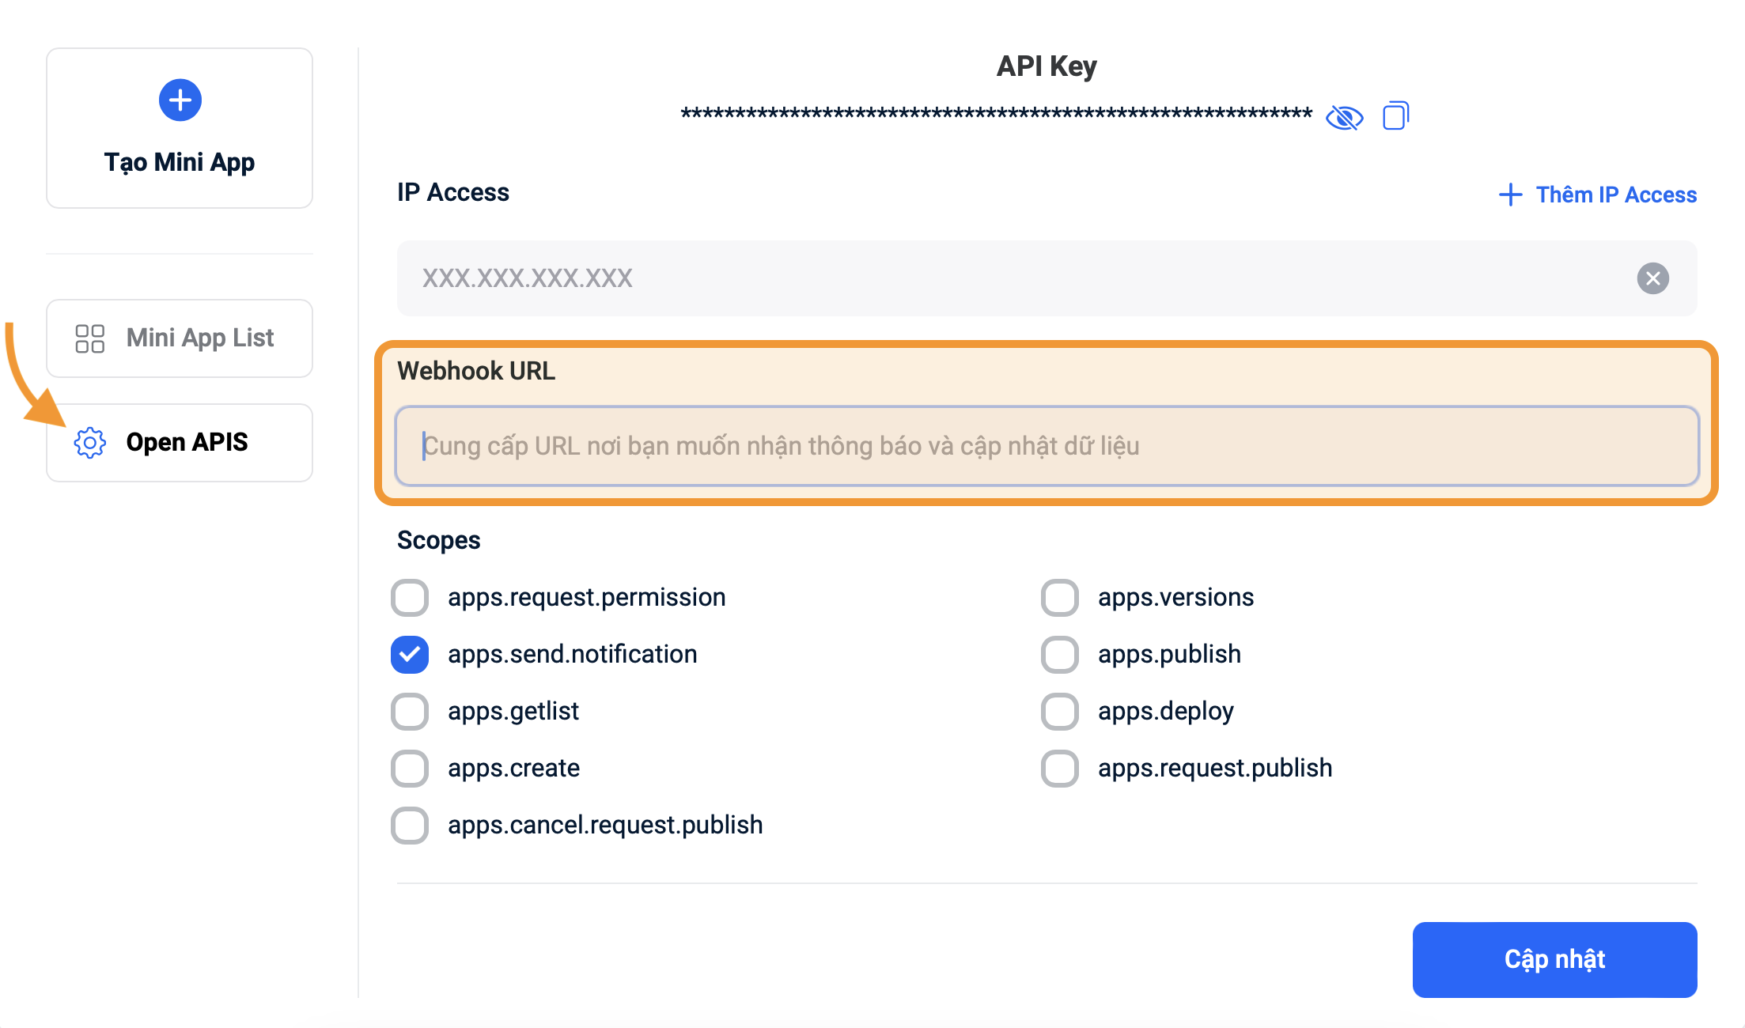The width and height of the screenshot is (1745, 1028).
Task: Click the Tạo Mini App card
Action: [x=180, y=128]
